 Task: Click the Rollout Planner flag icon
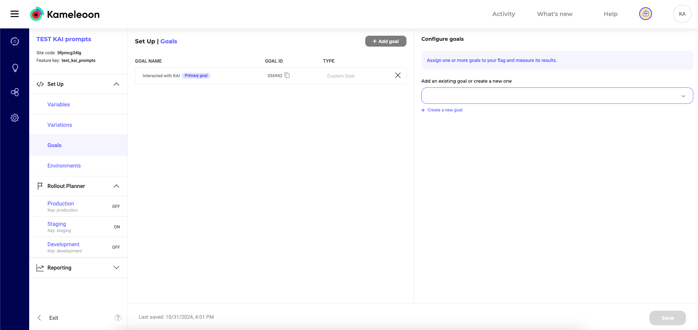click(x=40, y=186)
